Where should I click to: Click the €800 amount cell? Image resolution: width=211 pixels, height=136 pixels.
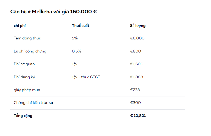pos(135,51)
